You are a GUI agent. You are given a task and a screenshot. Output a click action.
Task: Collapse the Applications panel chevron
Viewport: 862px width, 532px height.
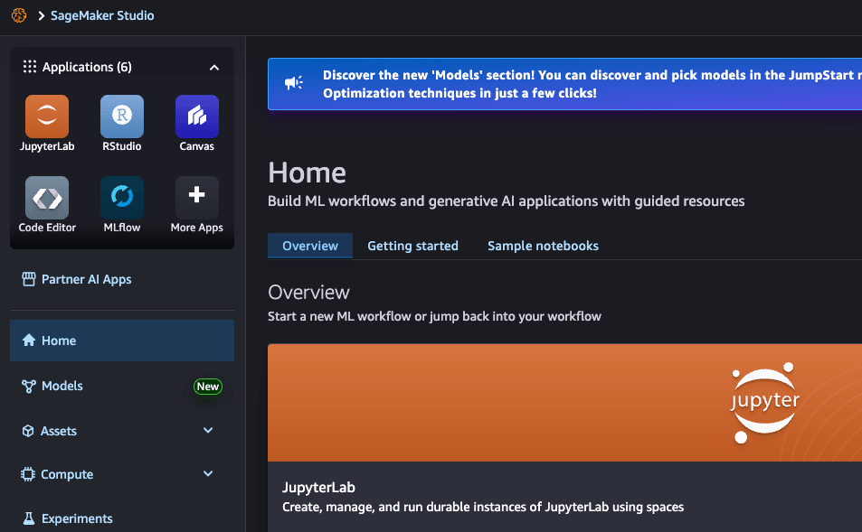tap(214, 68)
